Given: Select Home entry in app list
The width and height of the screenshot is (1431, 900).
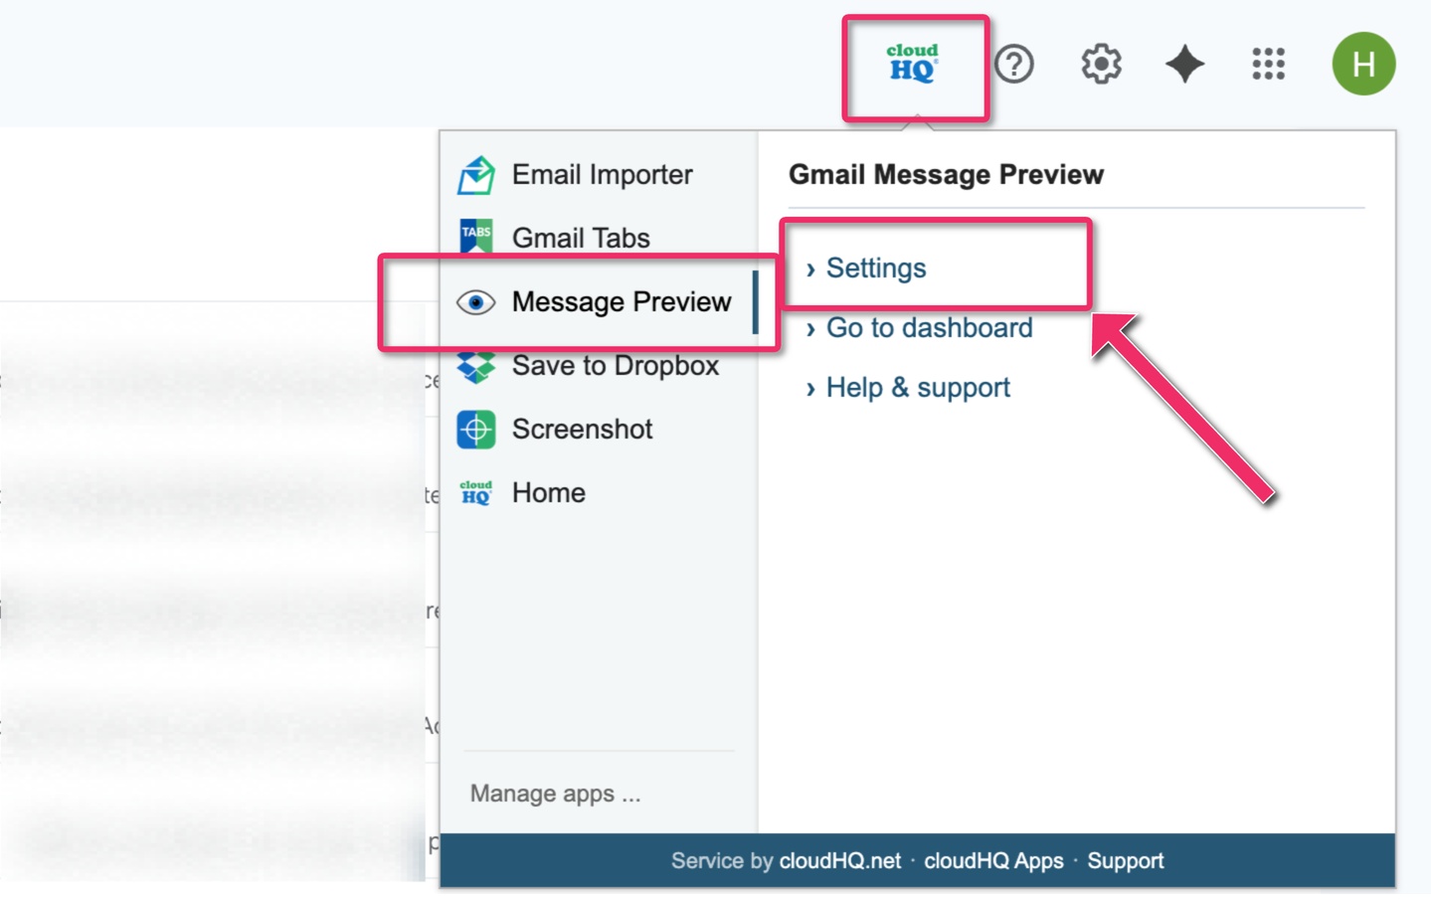Looking at the screenshot, I should click(548, 492).
